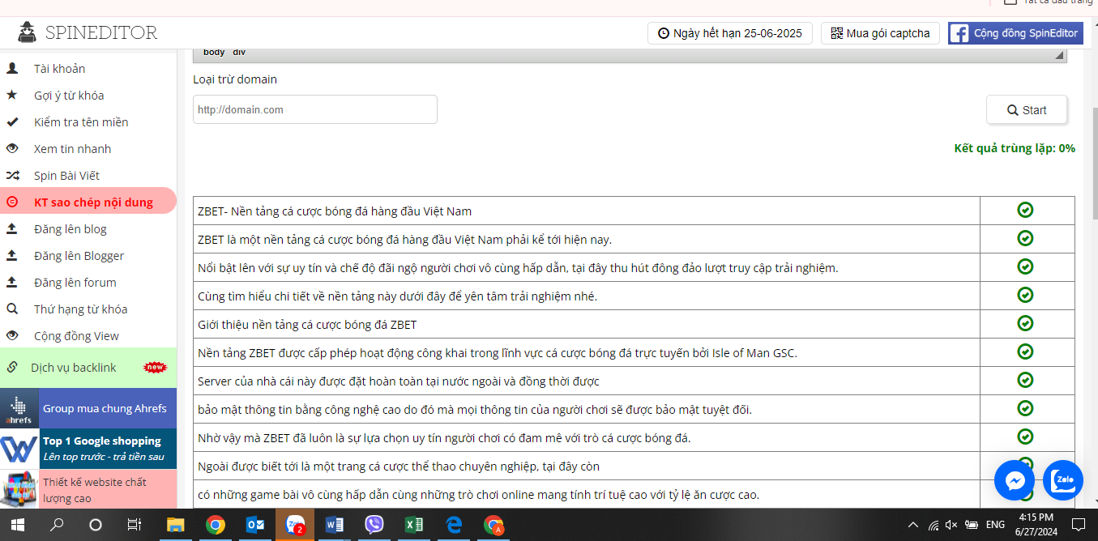
Task: Open Thứ hạng từ khóa menu item
Action: 80,309
